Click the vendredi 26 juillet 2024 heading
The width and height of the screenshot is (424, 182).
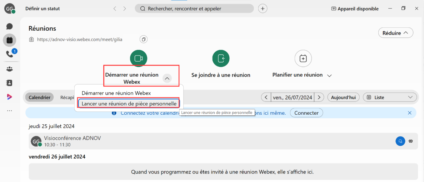[x=57, y=156]
